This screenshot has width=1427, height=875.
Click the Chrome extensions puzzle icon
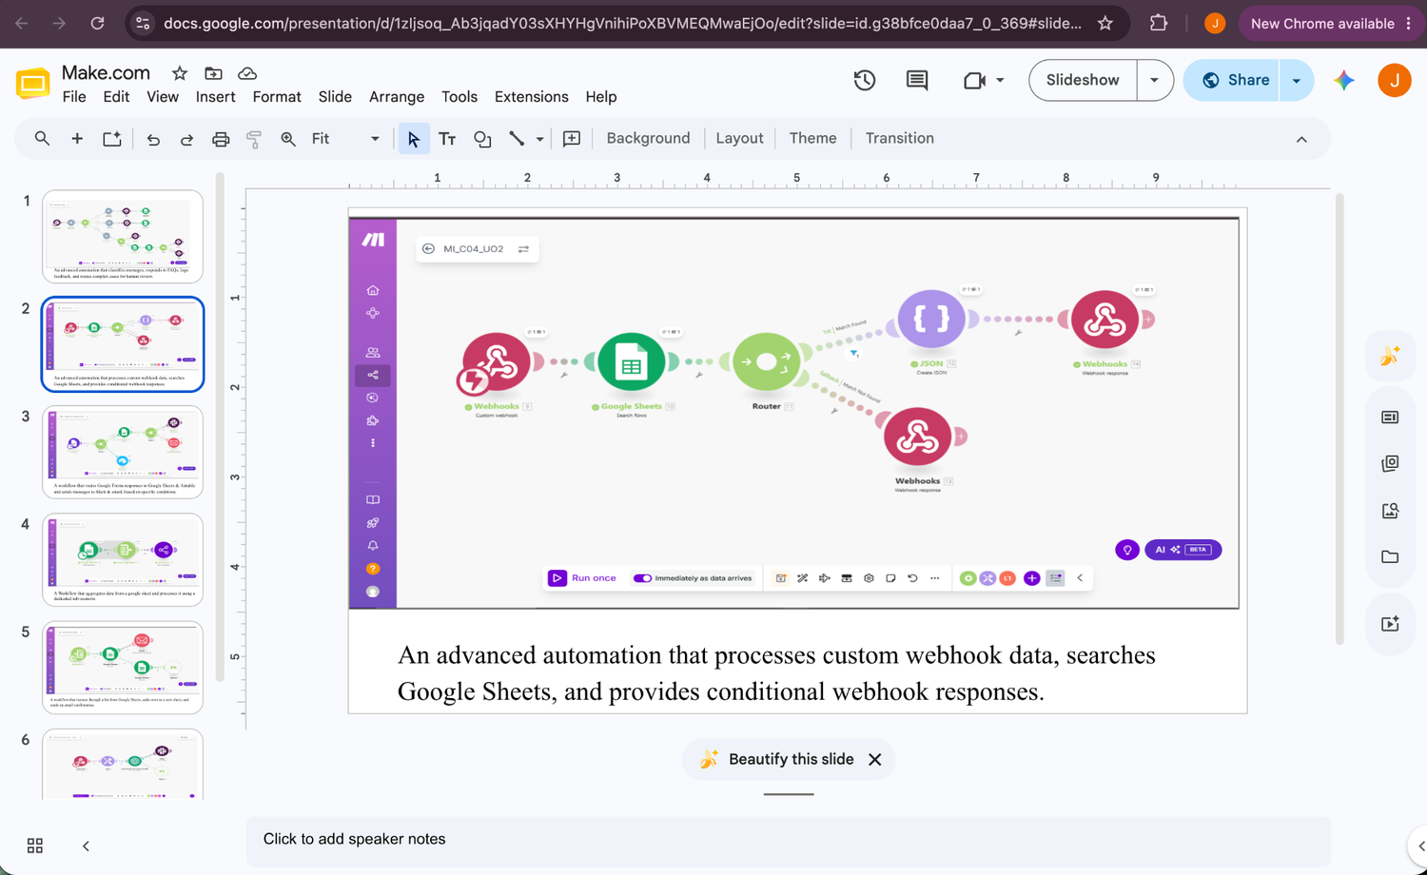(x=1159, y=23)
